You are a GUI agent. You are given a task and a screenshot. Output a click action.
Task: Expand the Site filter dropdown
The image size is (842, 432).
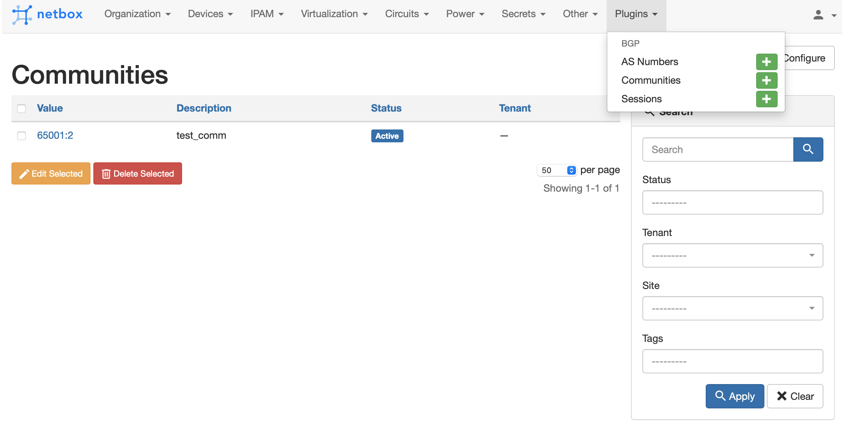pyautogui.click(x=732, y=308)
